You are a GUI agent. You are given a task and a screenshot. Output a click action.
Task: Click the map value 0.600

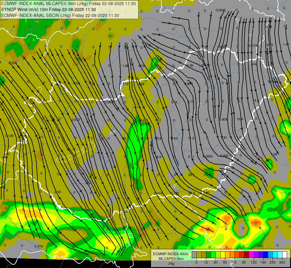pyautogui.click(x=224, y=156)
